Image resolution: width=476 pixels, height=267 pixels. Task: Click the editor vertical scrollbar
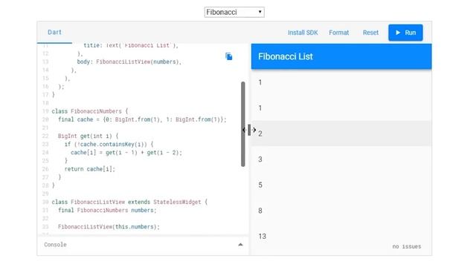click(x=243, y=124)
